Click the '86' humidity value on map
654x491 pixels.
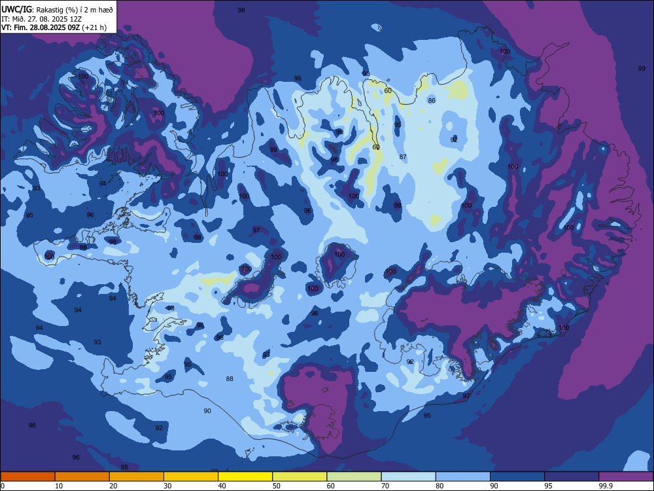432,101
